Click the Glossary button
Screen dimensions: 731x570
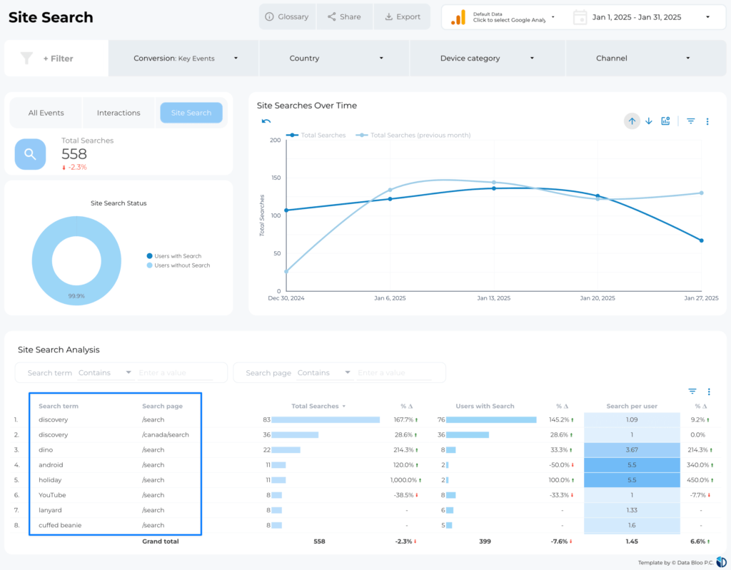click(x=287, y=16)
